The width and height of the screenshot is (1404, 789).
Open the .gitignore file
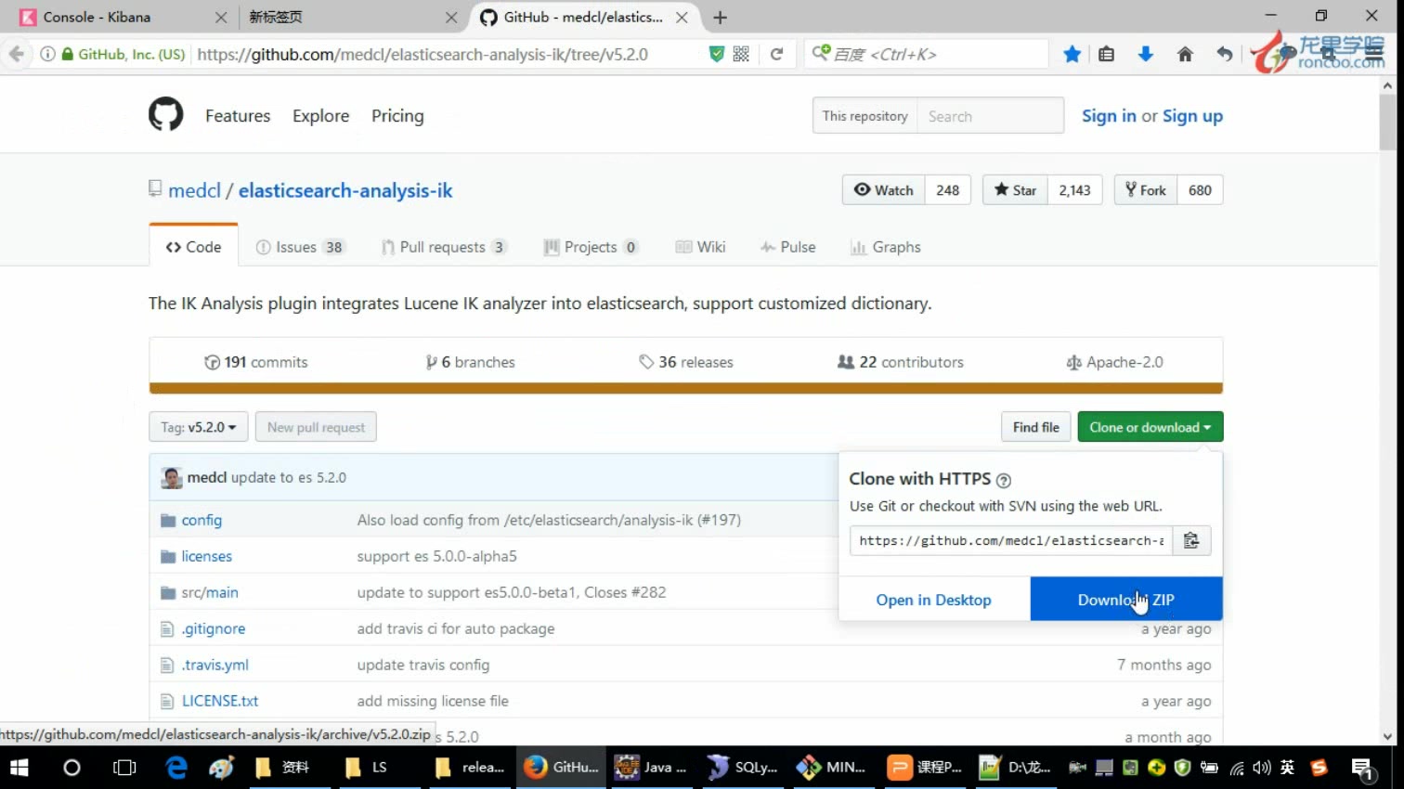click(x=214, y=628)
